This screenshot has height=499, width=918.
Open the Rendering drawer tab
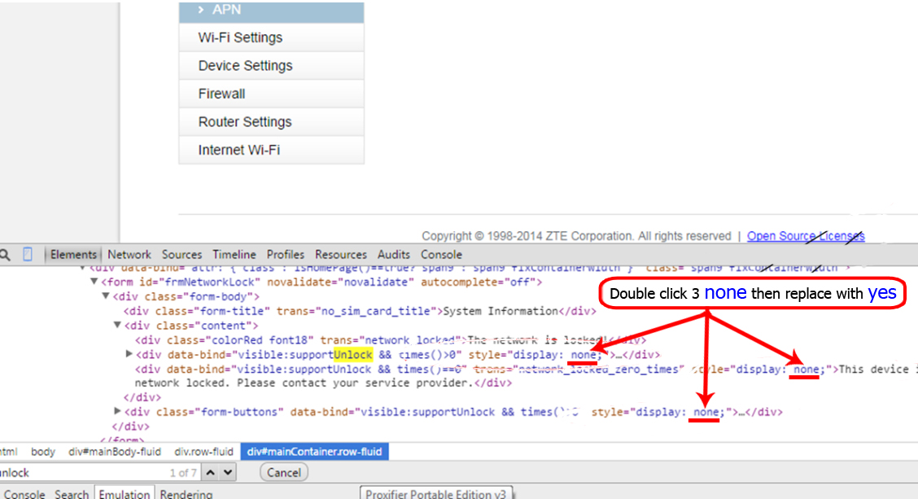tap(186, 494)
